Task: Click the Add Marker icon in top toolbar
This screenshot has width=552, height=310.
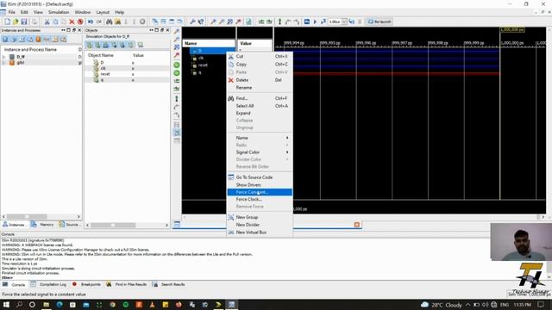Action: click(279, 22)
